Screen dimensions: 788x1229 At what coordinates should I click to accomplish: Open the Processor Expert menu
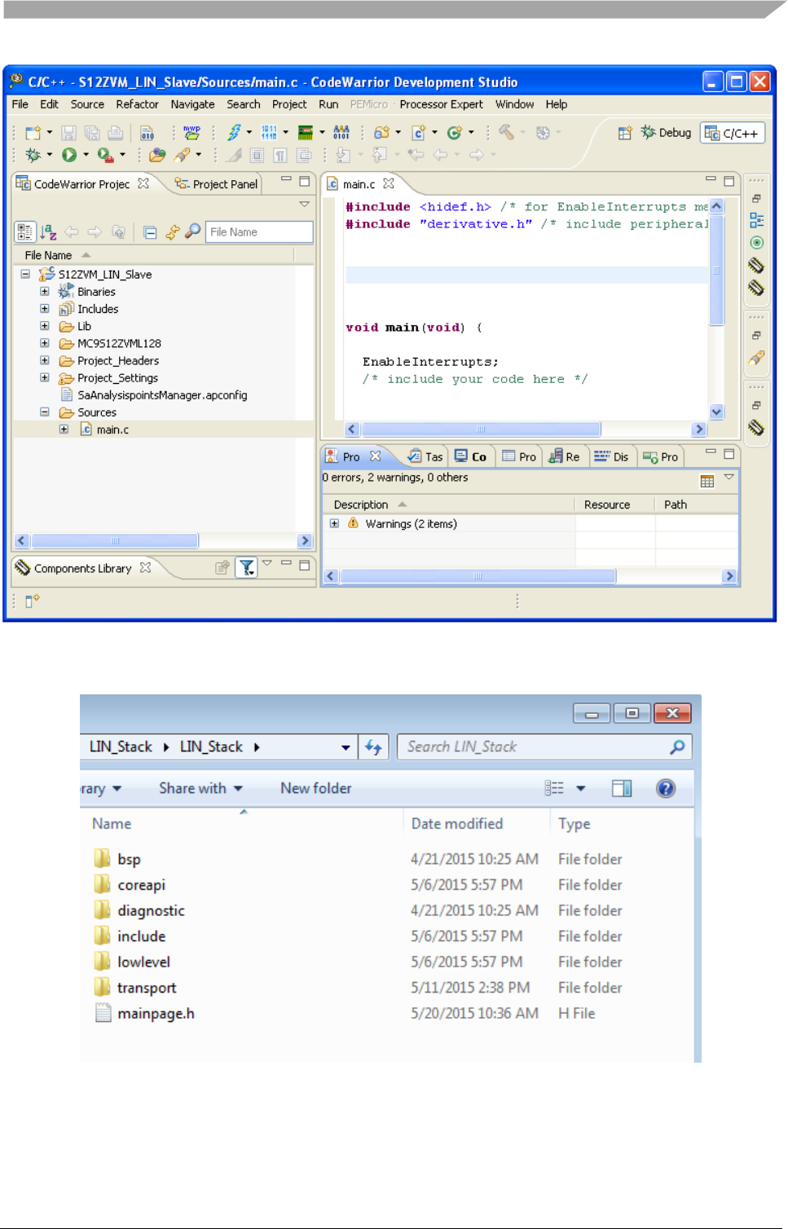tap(441, 104)
